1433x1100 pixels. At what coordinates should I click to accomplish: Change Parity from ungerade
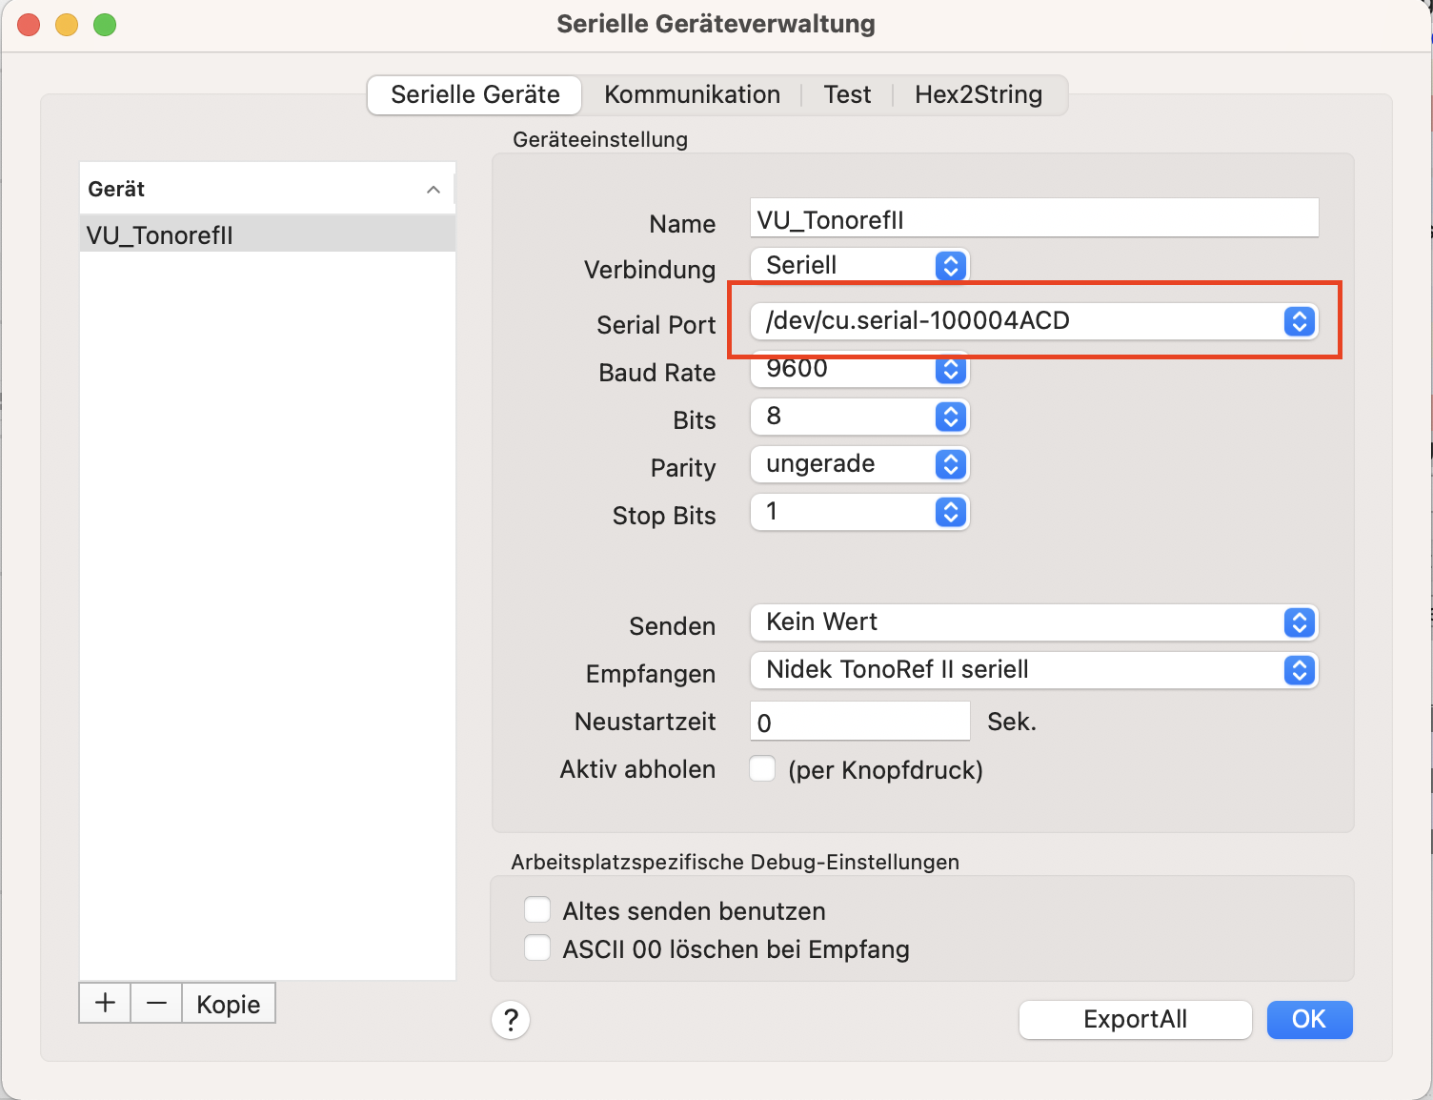(859, 464)
